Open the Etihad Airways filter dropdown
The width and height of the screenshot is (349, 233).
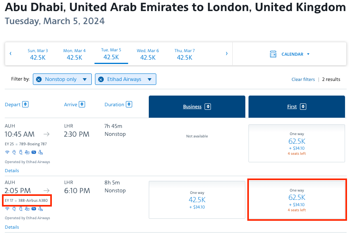[149, 79]
